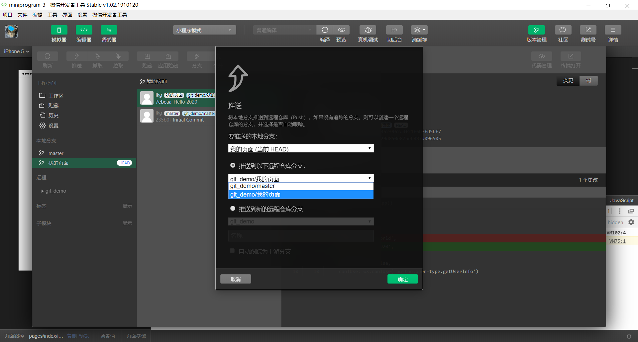Screen dimensions: 638x342
Task: Select the master local branch
Action: click(x=84, y=153)
